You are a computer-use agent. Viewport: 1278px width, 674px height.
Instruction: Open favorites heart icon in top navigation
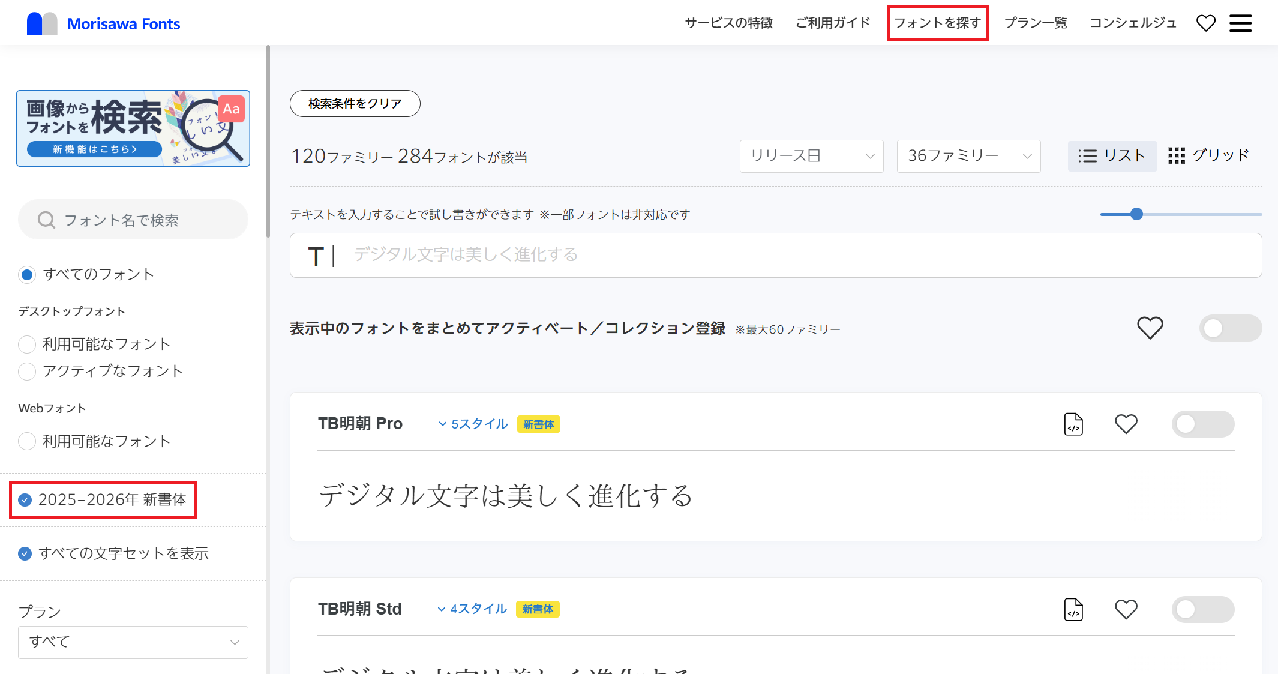coord(1205,23)
